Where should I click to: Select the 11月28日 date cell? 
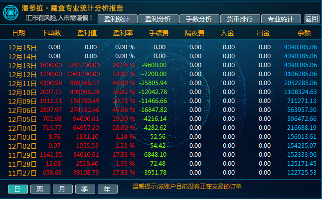(x=22, y=164)
